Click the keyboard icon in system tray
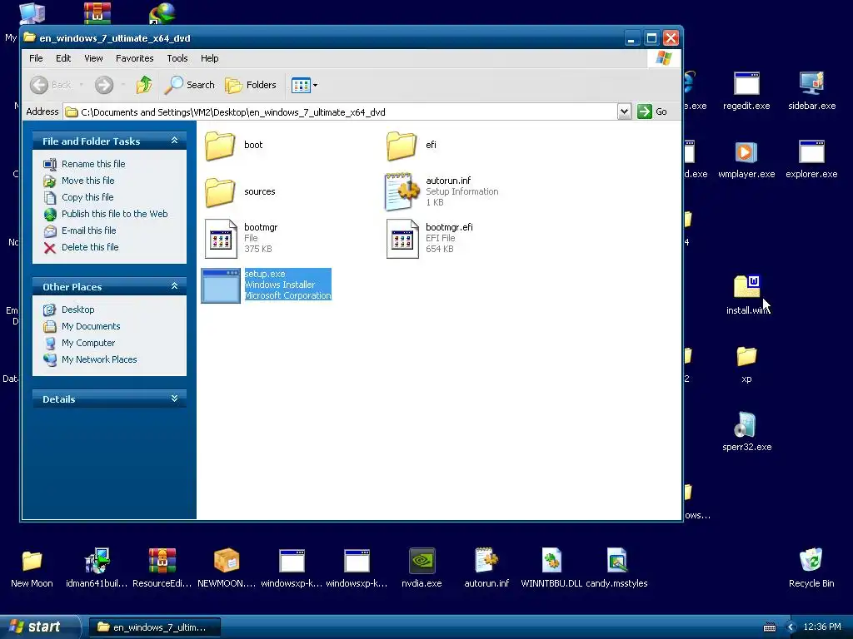This screenshot has width=853, height=639. 769,627
